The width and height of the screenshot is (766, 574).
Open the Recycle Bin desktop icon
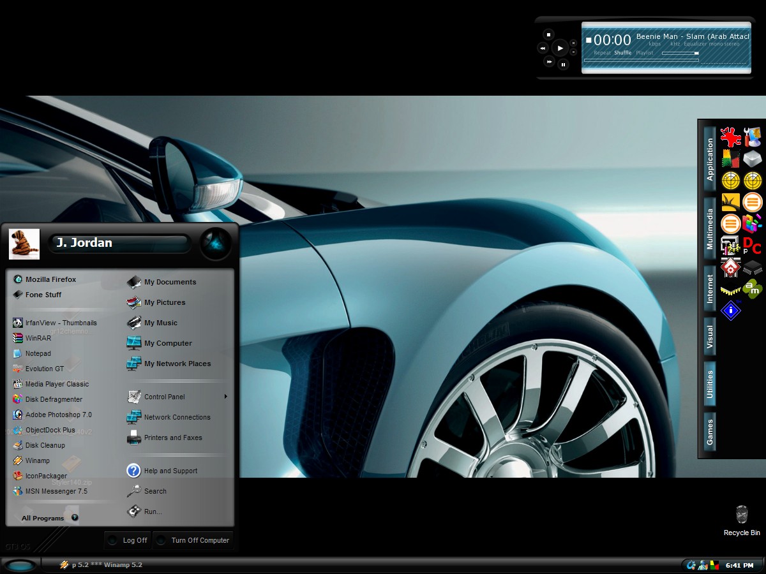coord(742,520)
